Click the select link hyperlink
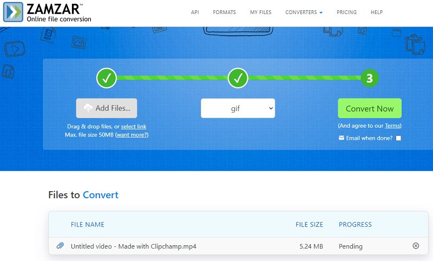The width and height of the screenshot is (433, 261). tap(134, 126)
